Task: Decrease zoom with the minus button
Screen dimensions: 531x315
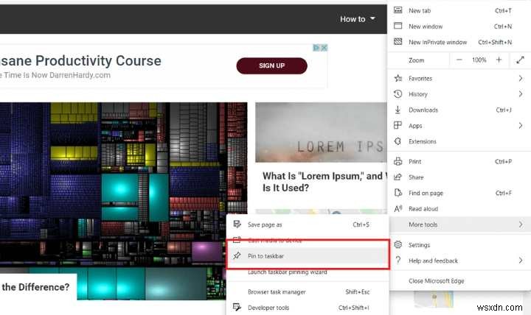Action: point(459,60)
